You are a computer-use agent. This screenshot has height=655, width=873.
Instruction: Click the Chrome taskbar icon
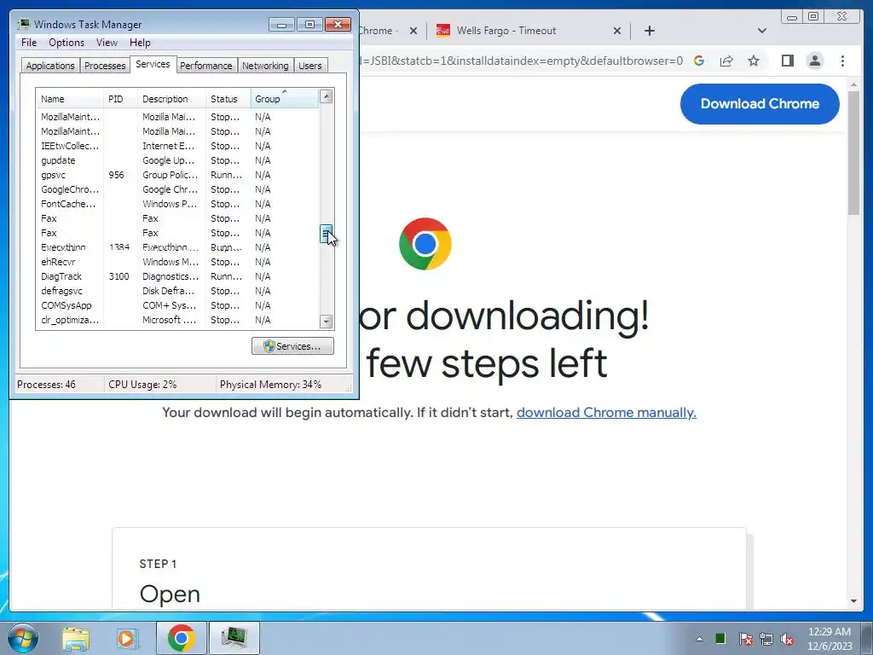[x=181, y=638]
